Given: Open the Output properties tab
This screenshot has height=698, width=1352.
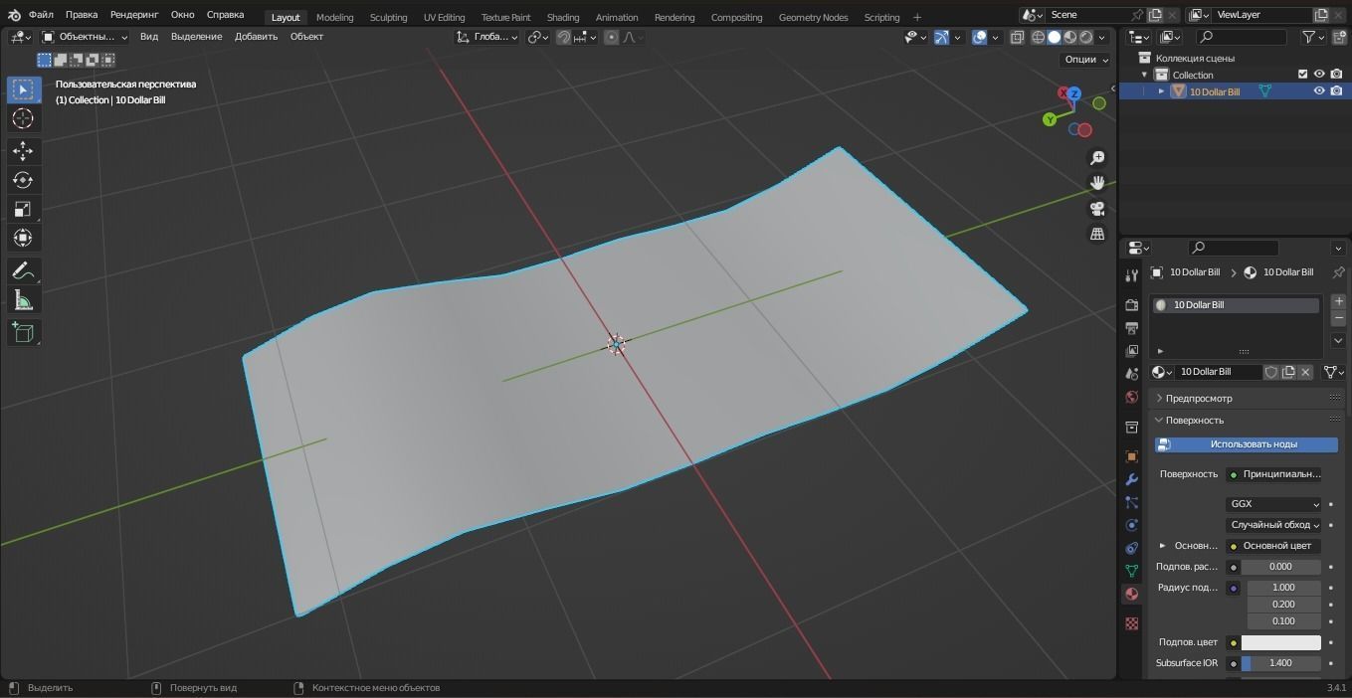Looking at the screenshot, I should click(1131, 327).
